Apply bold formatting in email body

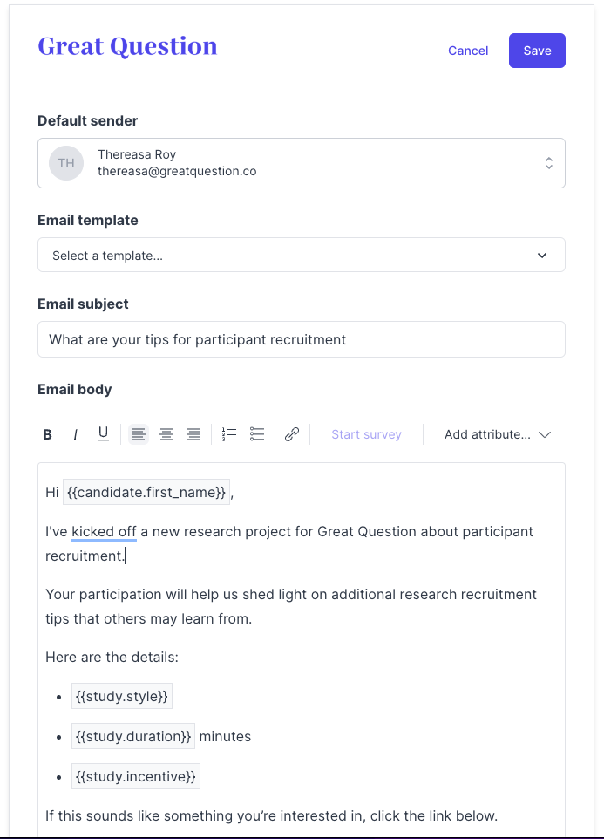pos(47,433)
